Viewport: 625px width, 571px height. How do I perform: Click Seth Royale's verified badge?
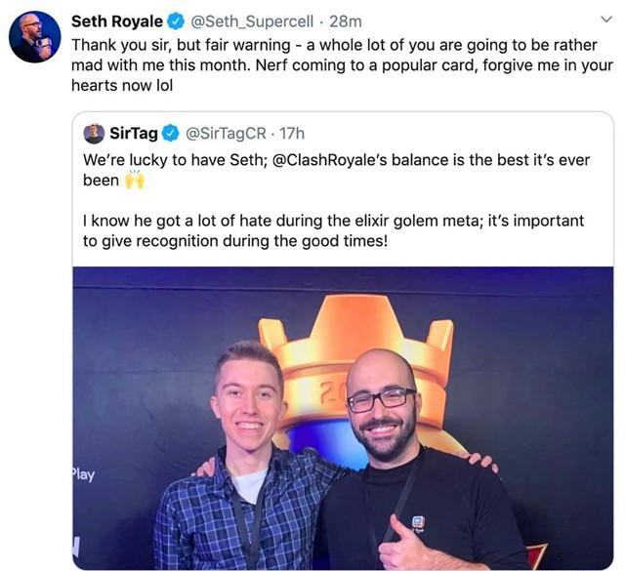176,21
